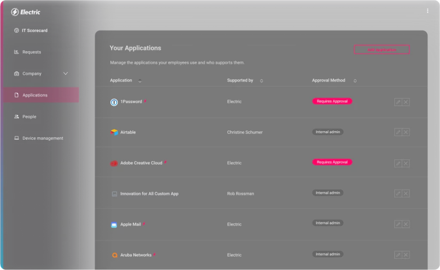
Task: Sort by the Application column arrow
Action: point(140,81)
